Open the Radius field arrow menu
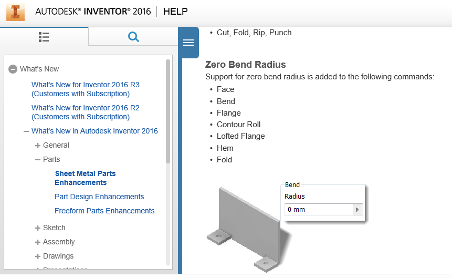452x278 pixels. point(358,210)
